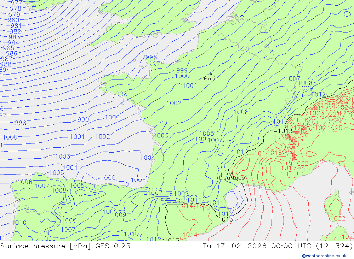
Task: Click the 985 isobar label
Action: [x=8, y=48]
